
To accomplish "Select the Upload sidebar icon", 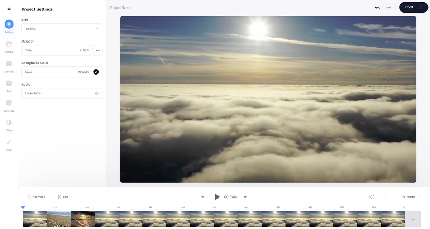I will (9, 44).
